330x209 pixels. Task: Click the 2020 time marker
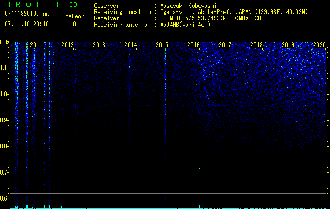pyautogui.click(x=320, y=44)
